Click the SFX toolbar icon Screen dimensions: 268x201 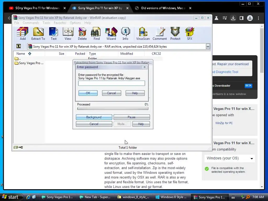click(189, 33)
